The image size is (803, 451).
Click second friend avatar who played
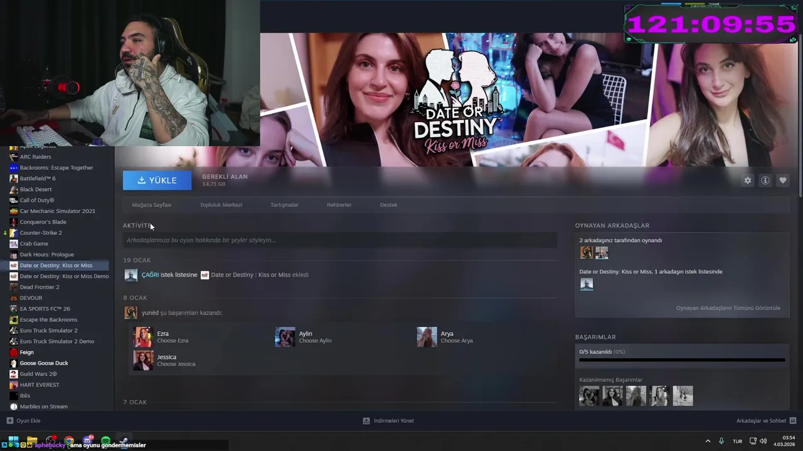(x=602, y=252)
